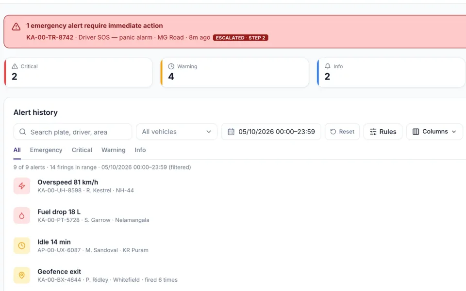This screenshot has height=291, width=466.
Task: Click the calendar icon in date range
Action: (x=231, y=132)
